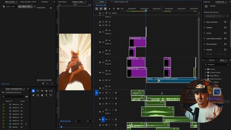Expand the Lumetri Presets folder

(205, 72)
